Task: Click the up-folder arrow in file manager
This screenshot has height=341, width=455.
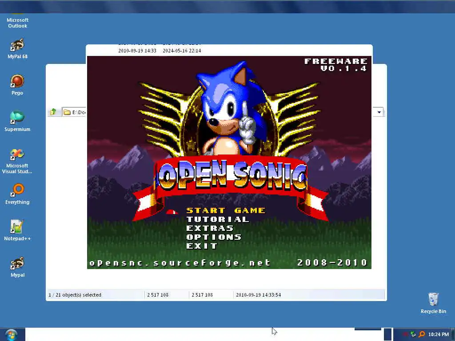Action: coord(53,112)
